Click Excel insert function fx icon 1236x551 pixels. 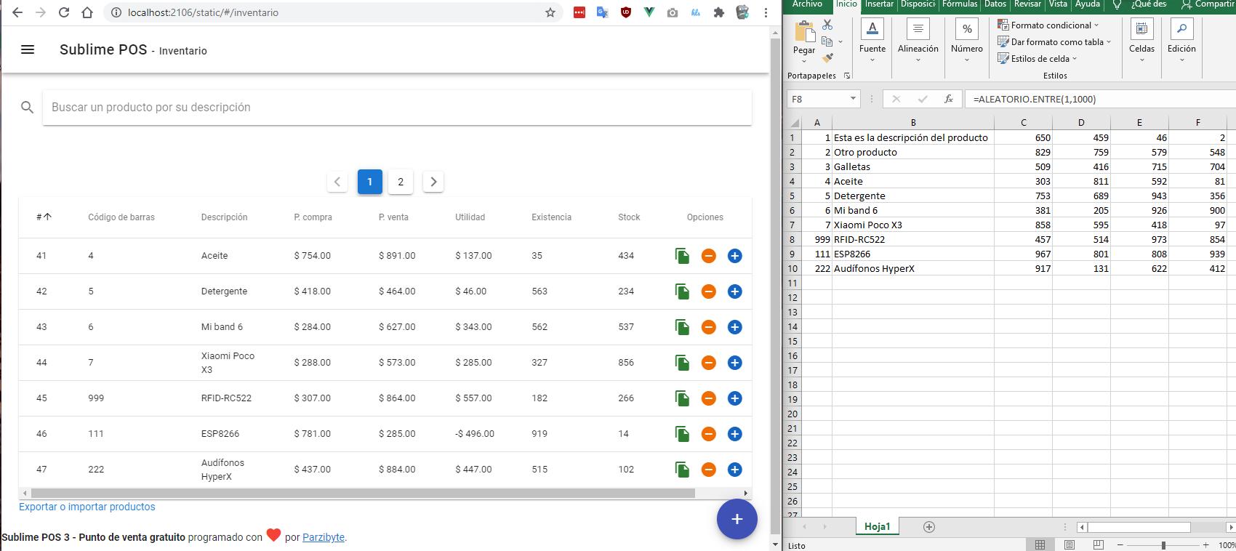tap(948, 99)
